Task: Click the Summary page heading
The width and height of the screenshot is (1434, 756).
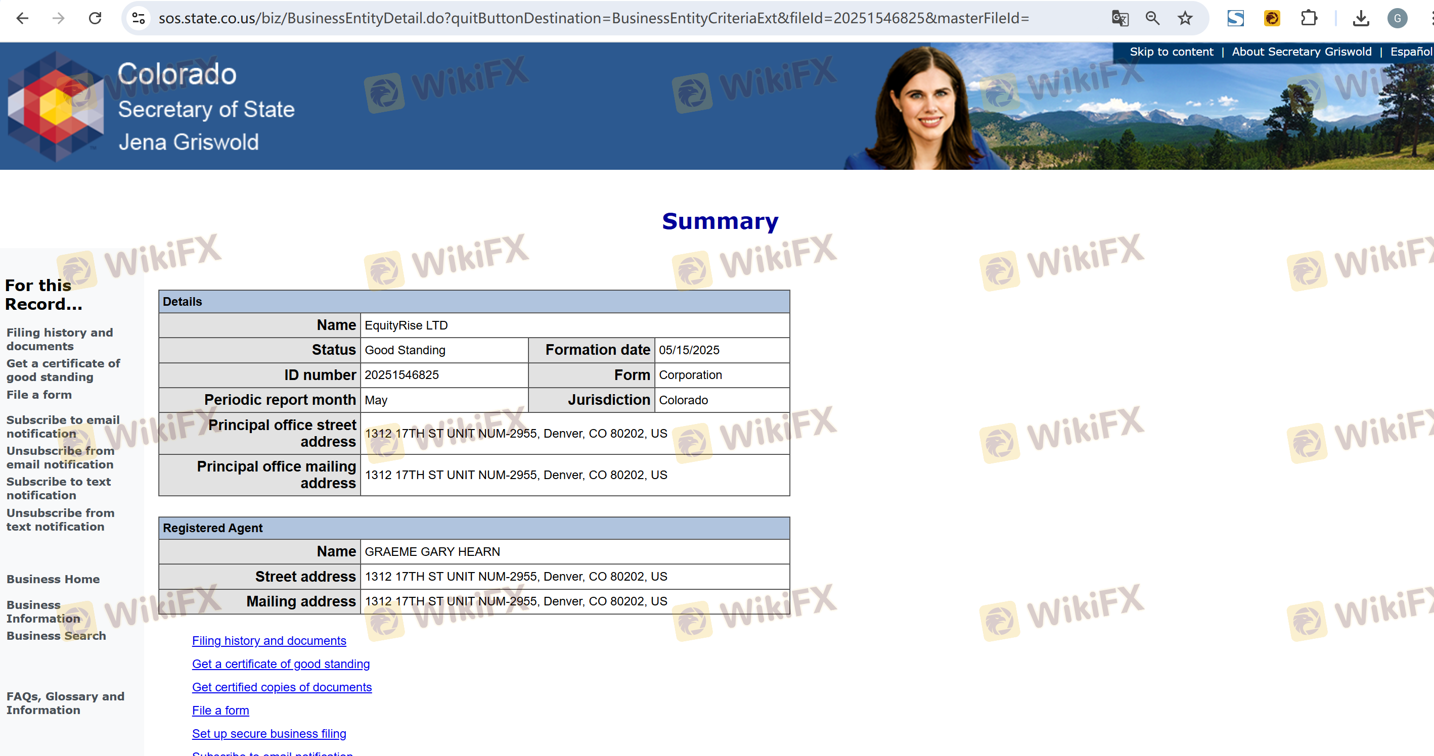Action: 720,221
